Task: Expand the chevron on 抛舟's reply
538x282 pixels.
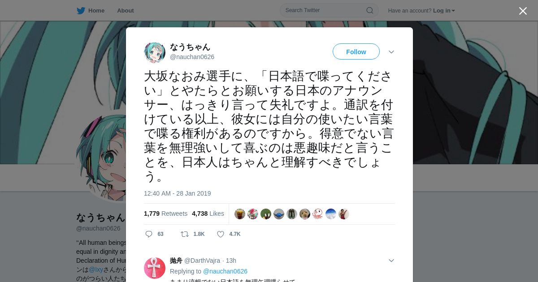Action: [x=391, y=261]
